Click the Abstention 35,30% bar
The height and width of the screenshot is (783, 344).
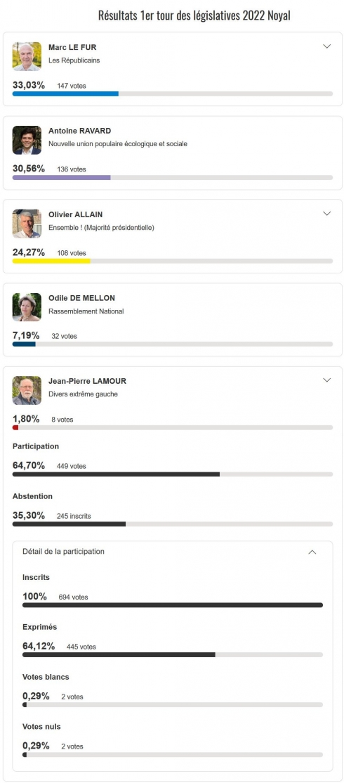pyautogui.click(x=173, y=524)
